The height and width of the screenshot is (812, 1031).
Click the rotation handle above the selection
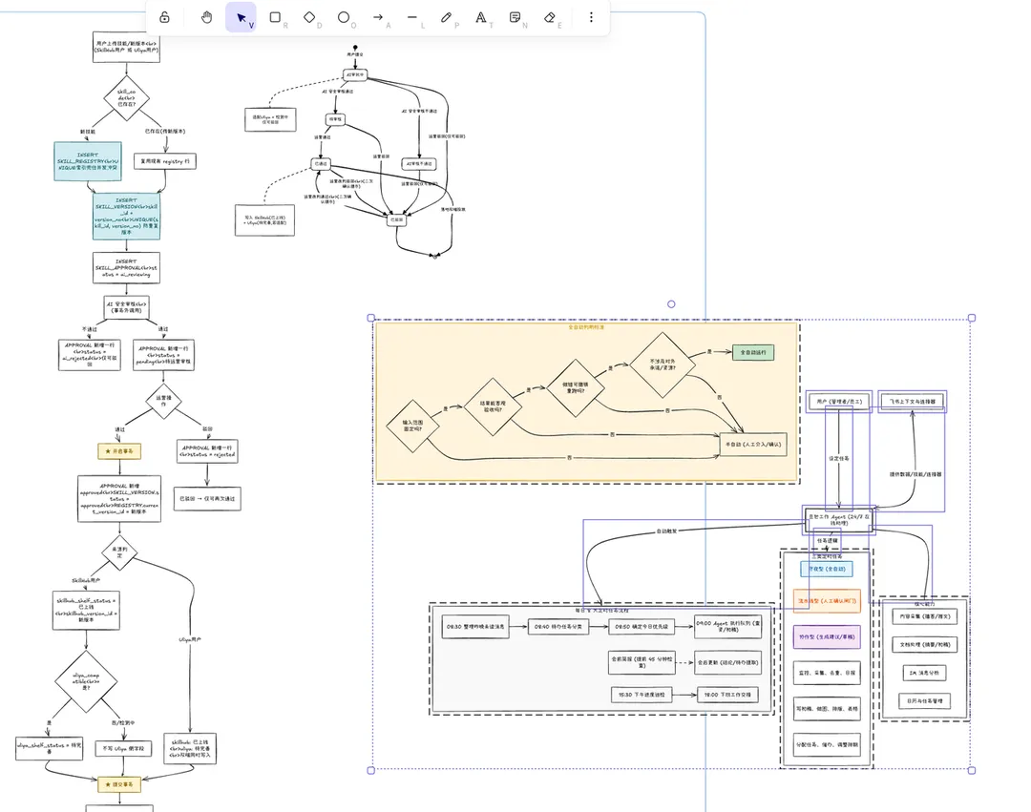[671, 304]
